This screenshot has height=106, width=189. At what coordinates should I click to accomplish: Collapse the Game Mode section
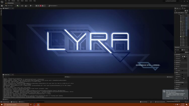click(x=175, y=55)
